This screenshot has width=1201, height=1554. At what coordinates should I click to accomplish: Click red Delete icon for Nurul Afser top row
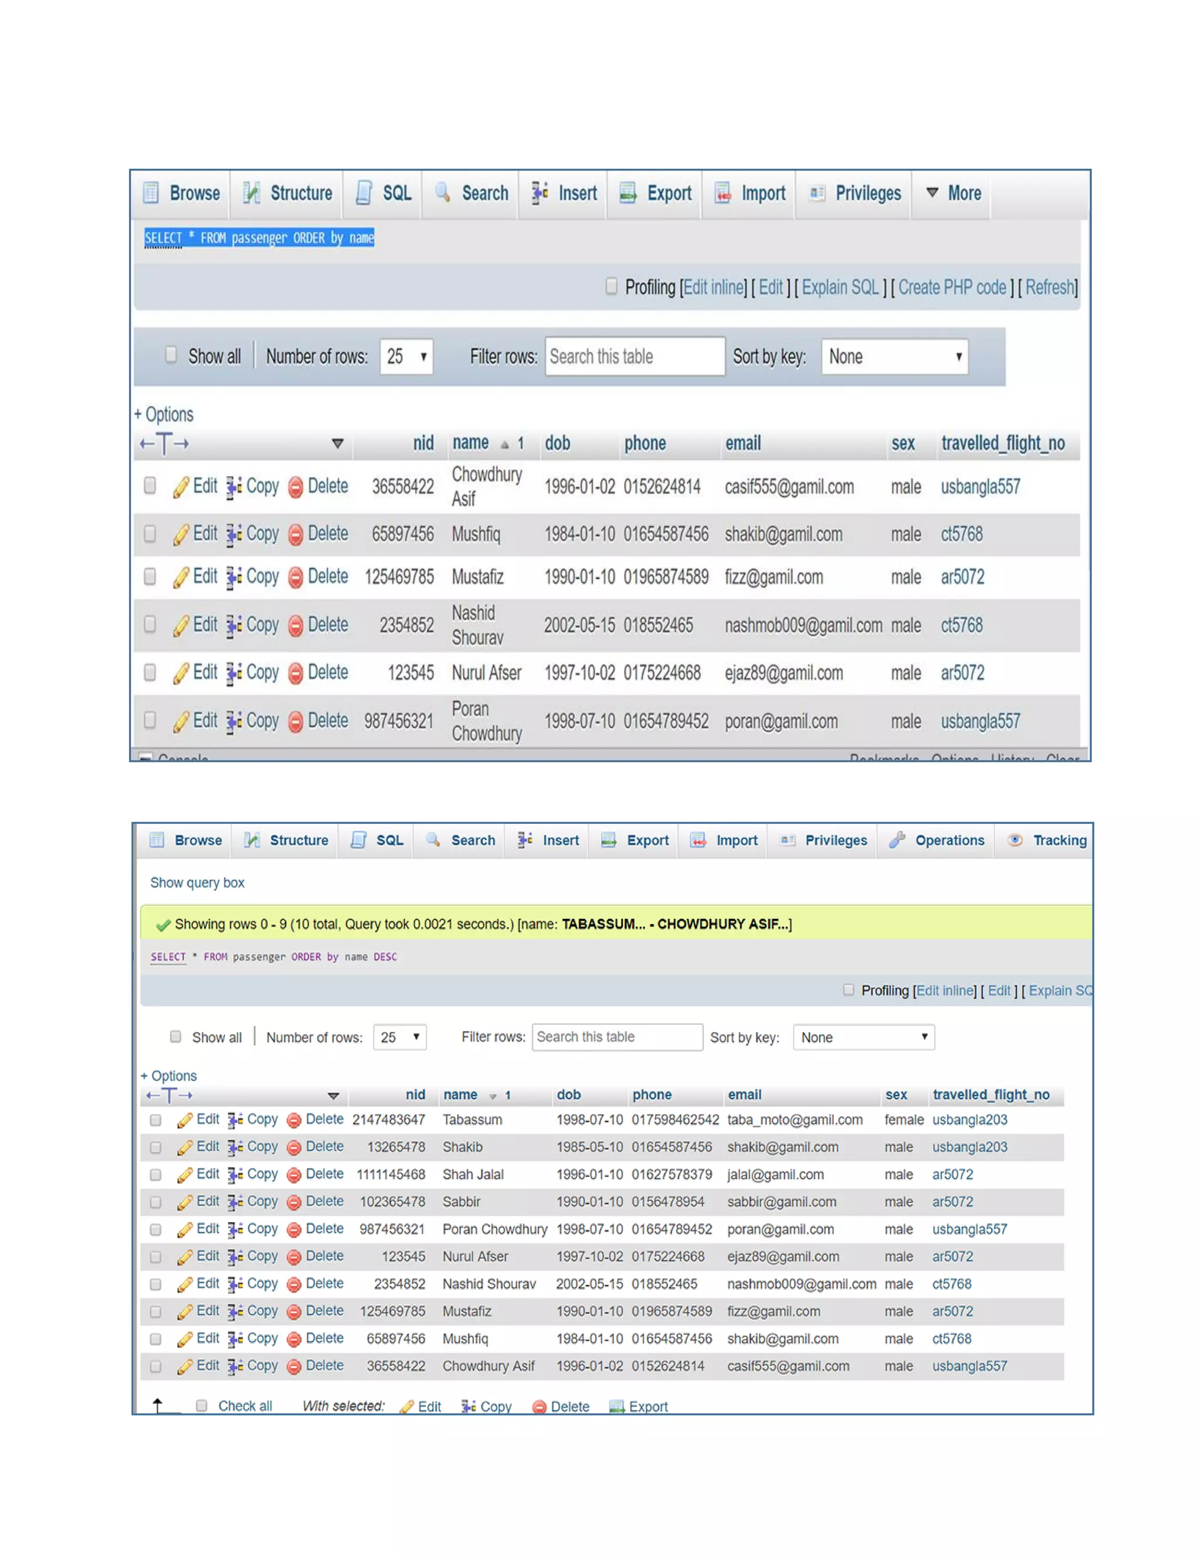296,673
